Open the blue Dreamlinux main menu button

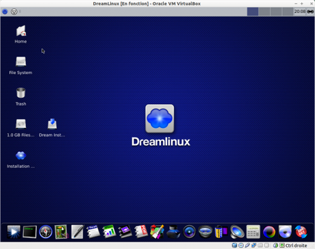[5, 12]
